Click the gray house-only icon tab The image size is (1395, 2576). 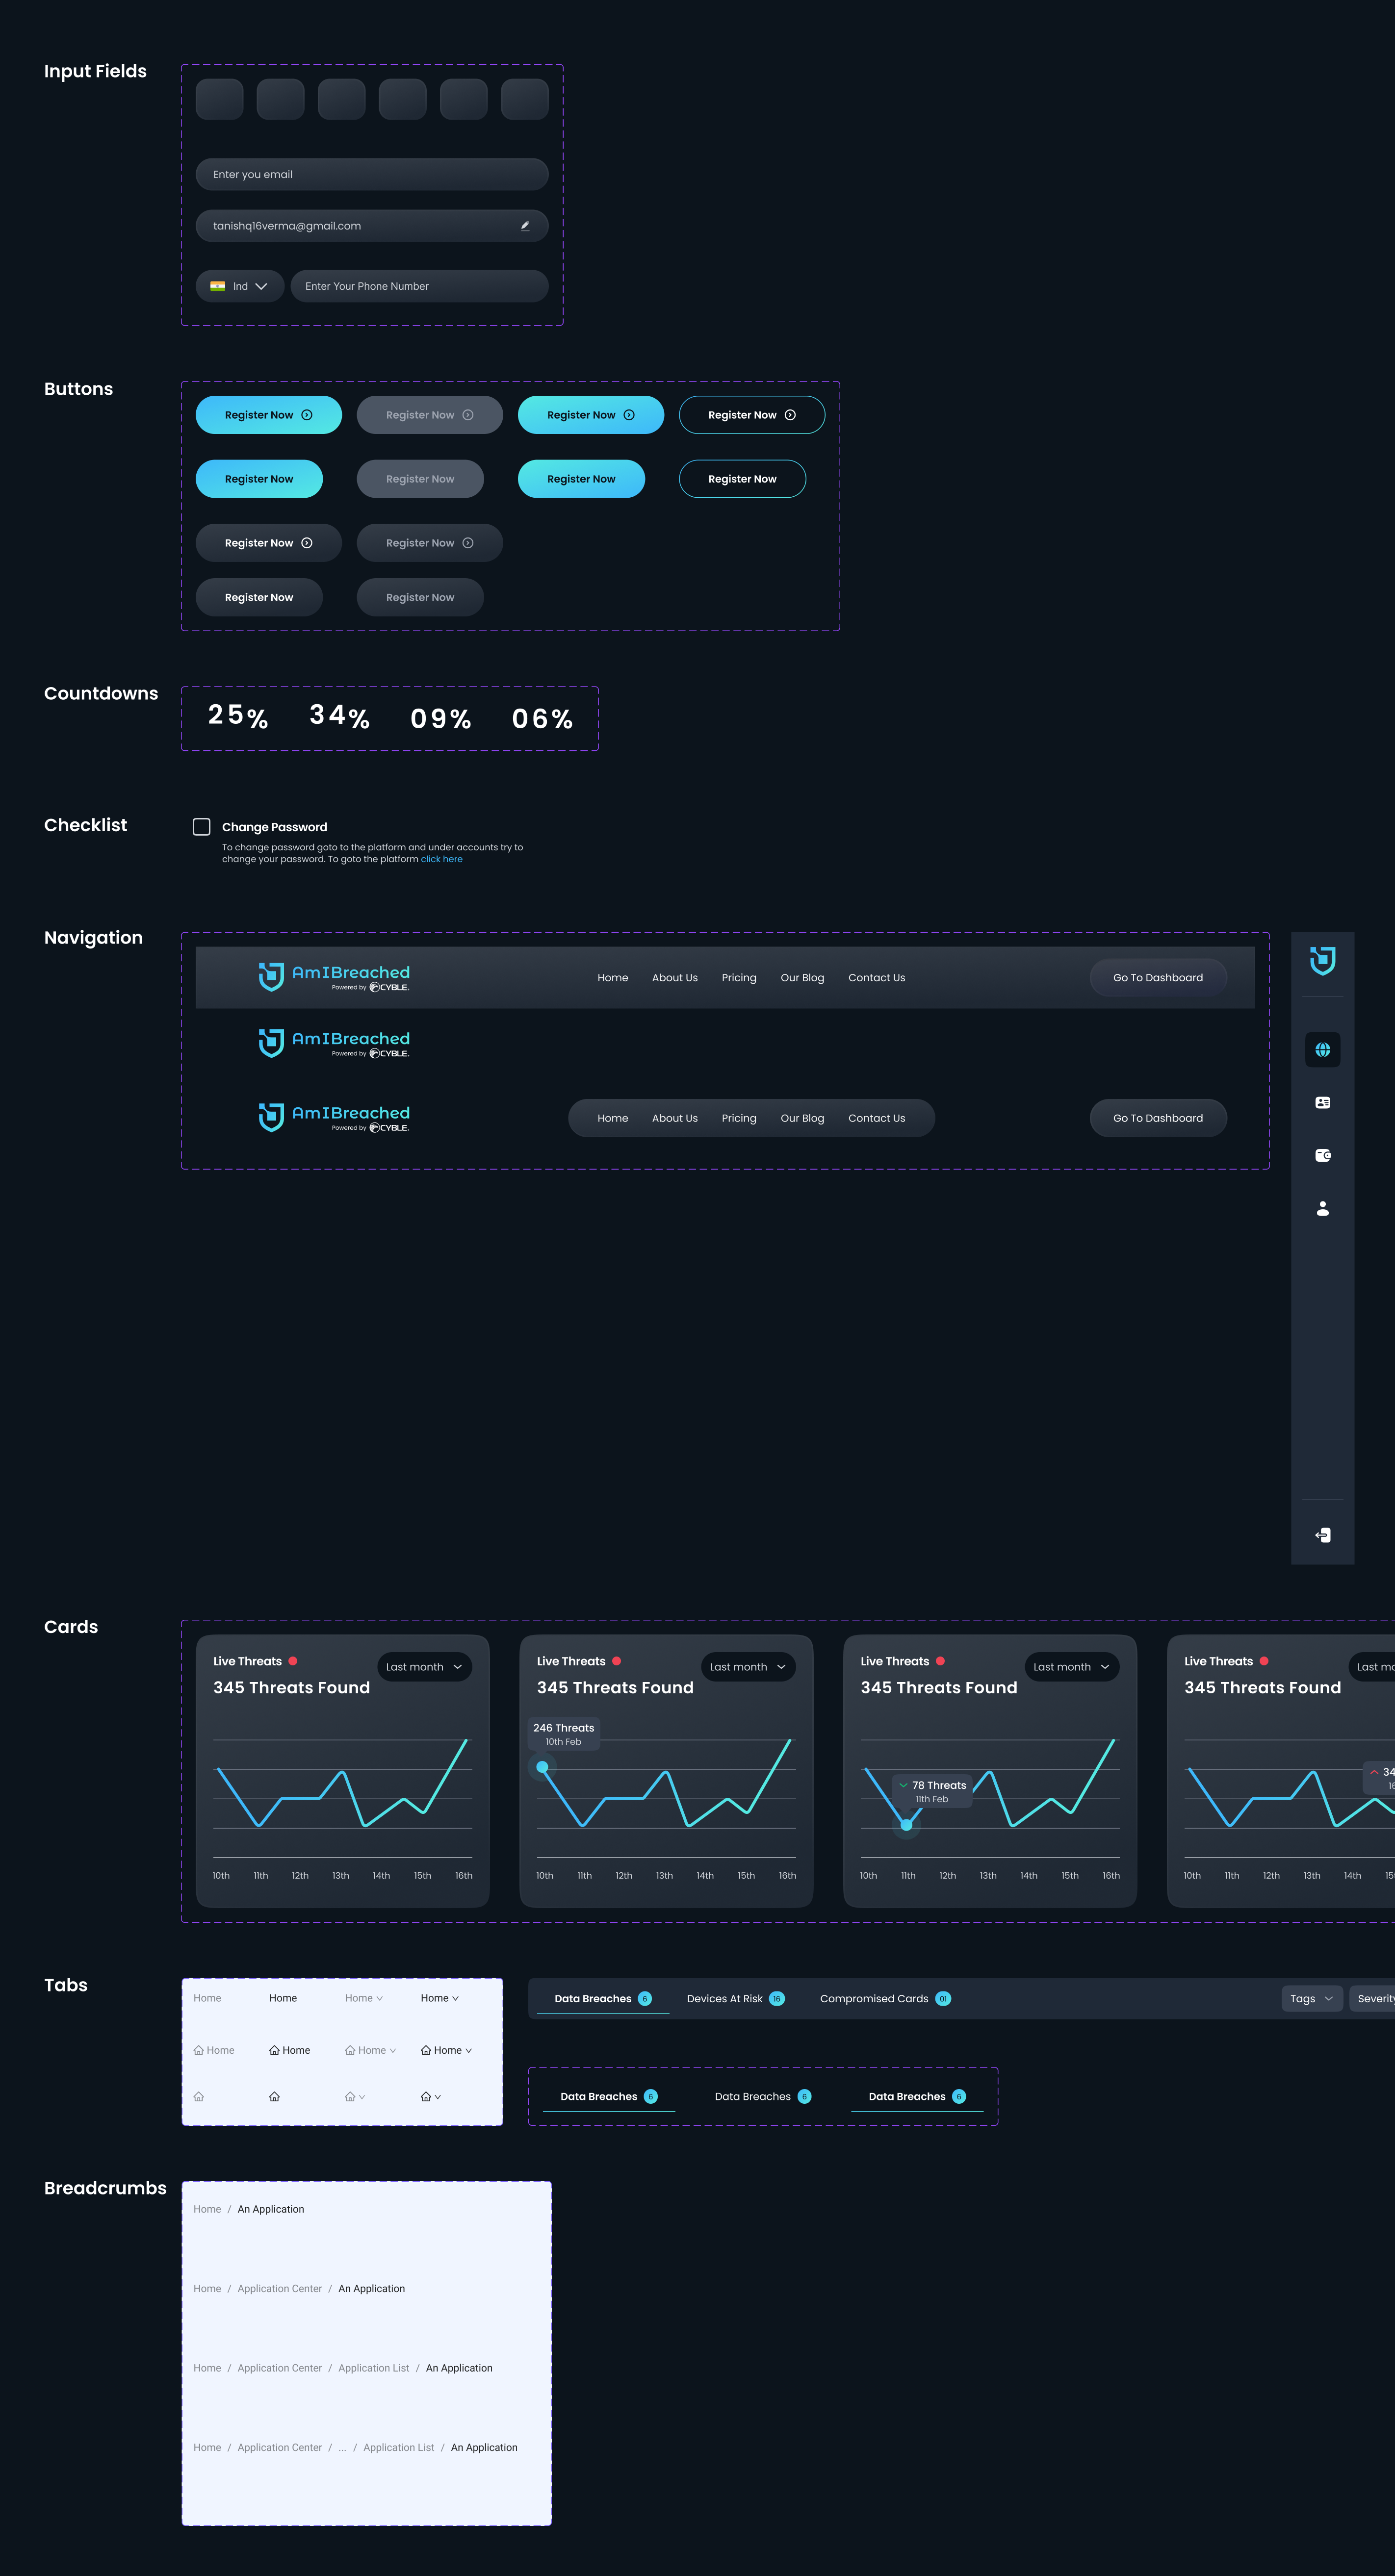[199, 2097]
